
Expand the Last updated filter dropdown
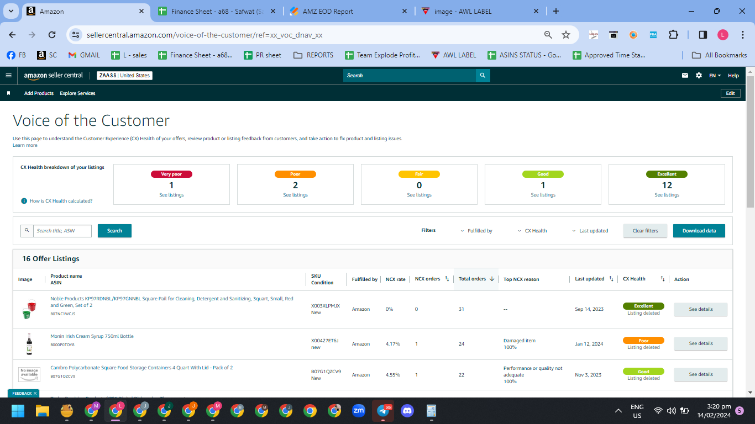point(590,231)
